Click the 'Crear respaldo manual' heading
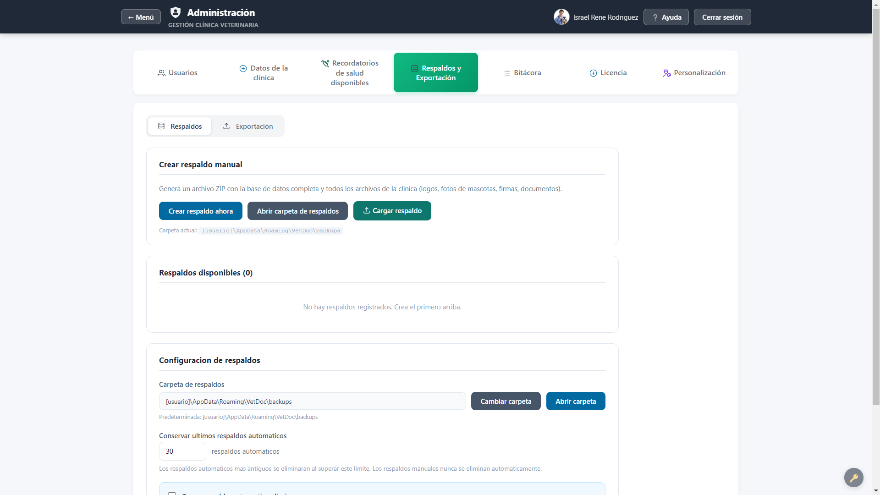The width and height of the screenshot is (880, 495). pyautogui.click(x=201, y=165)
